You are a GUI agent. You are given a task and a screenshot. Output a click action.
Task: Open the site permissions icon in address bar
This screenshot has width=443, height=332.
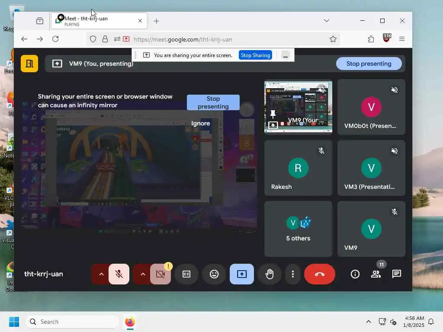click(117, 39)
